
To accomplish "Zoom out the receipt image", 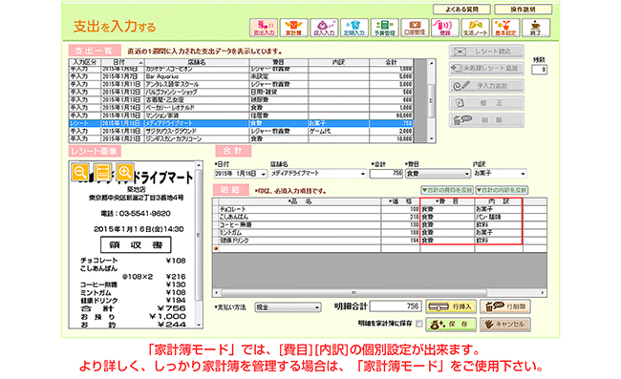I will 80,172.
